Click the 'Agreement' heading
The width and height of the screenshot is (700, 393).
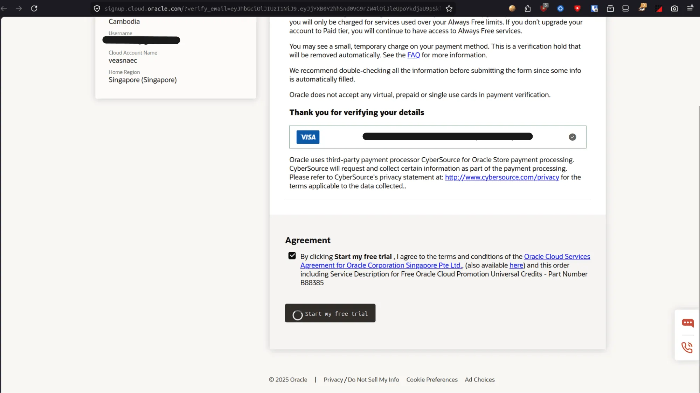(307, 240)
